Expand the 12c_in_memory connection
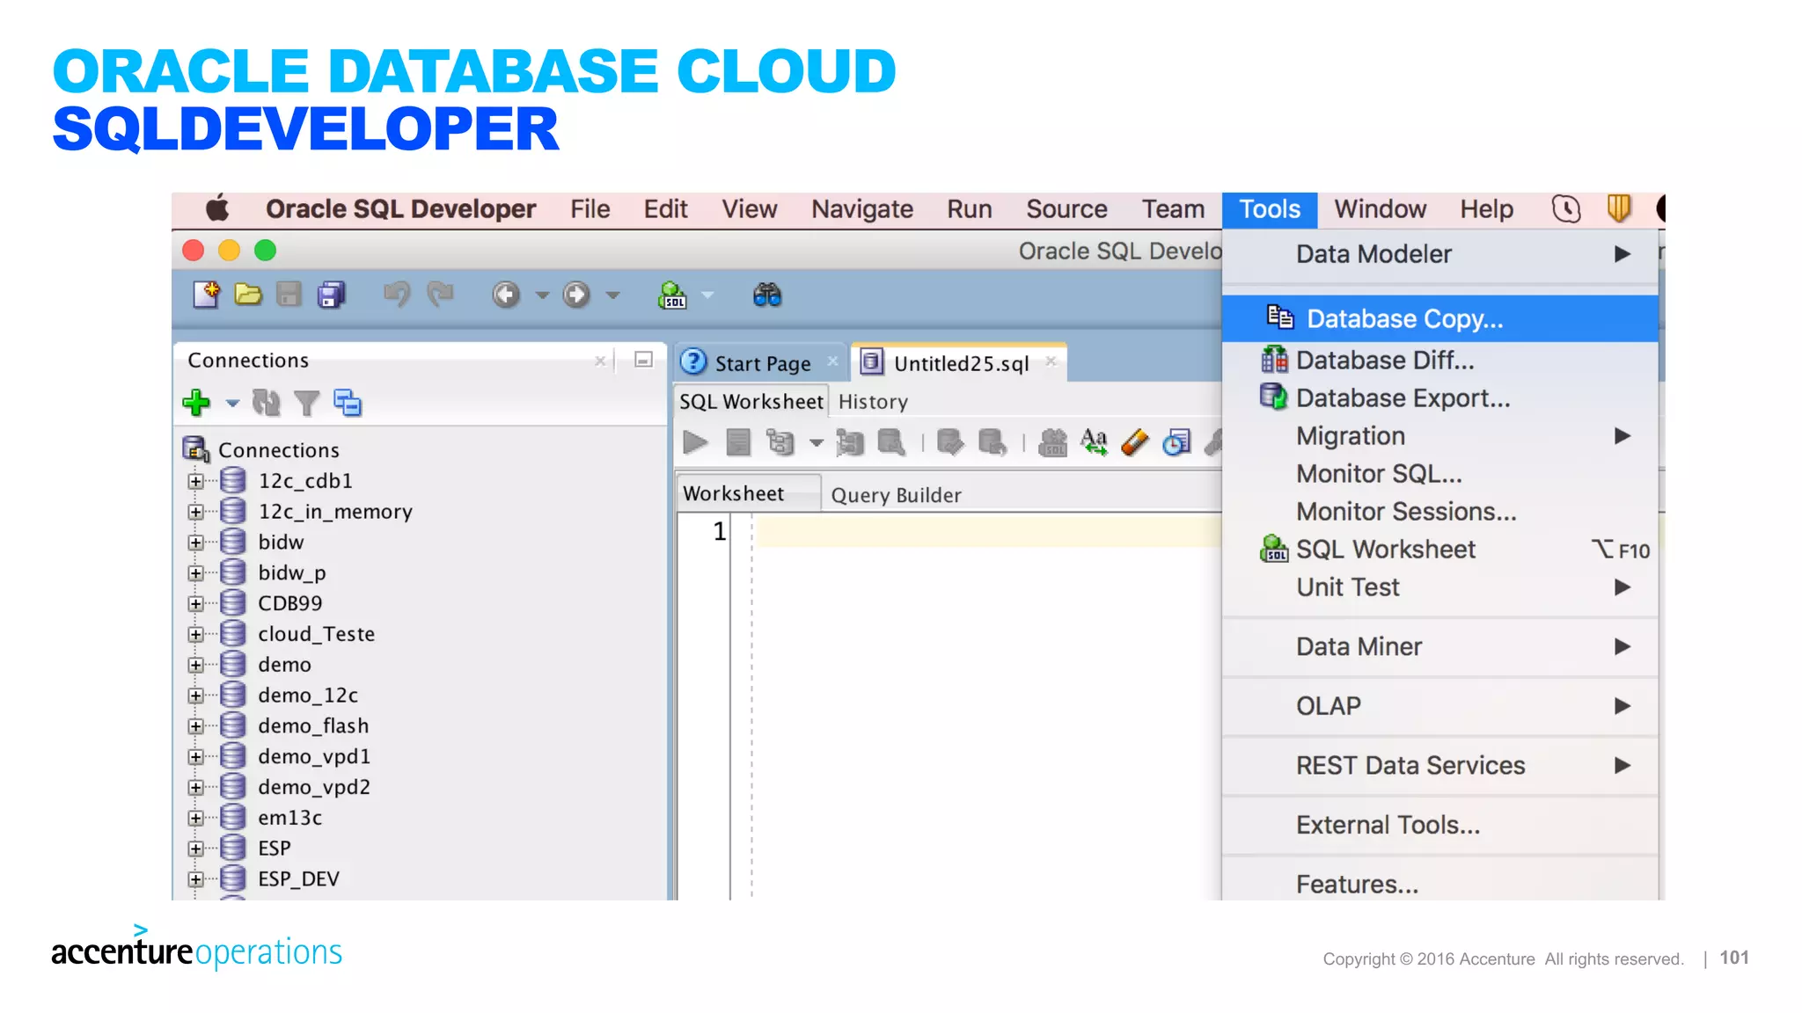 click(195, 512)
